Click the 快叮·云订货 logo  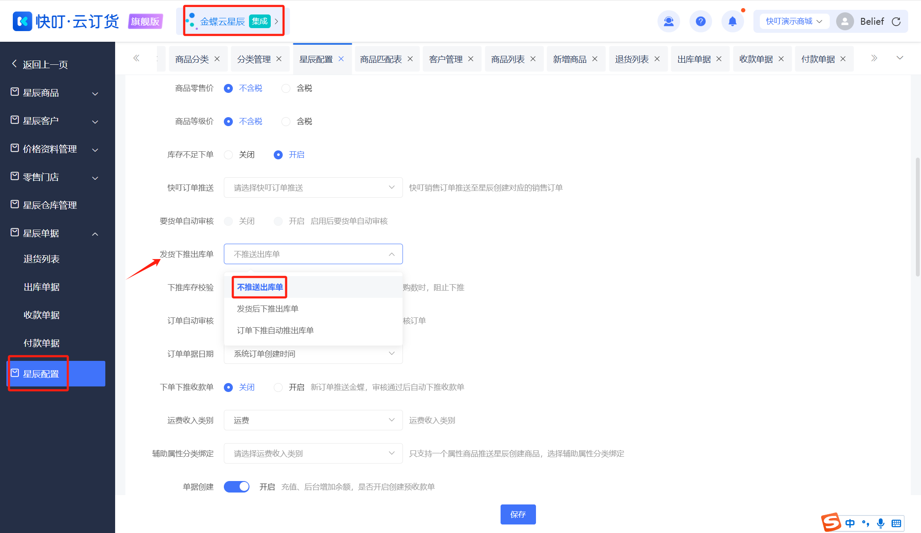pyautogui.click(x=66, y=21)
